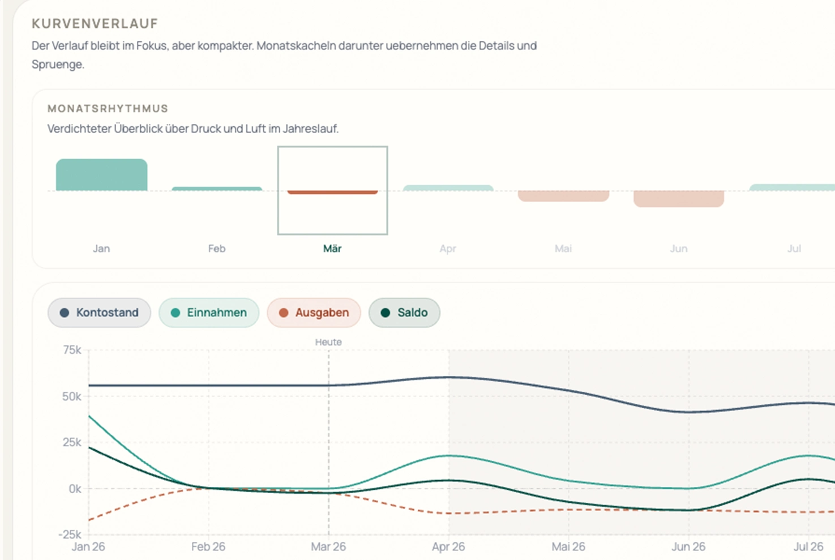Select the Jul bar at the right edge

point(793,187)
